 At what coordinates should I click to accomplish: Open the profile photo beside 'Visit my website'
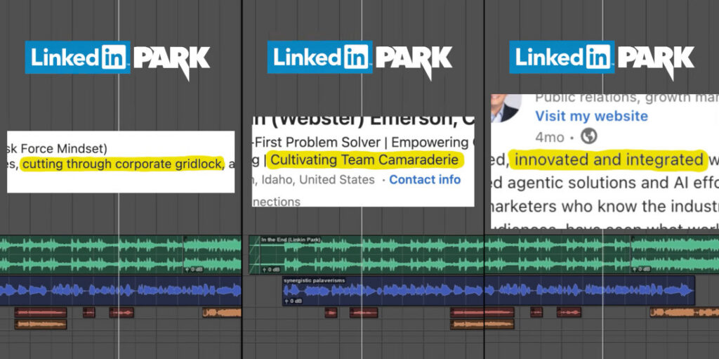[506, 108]
